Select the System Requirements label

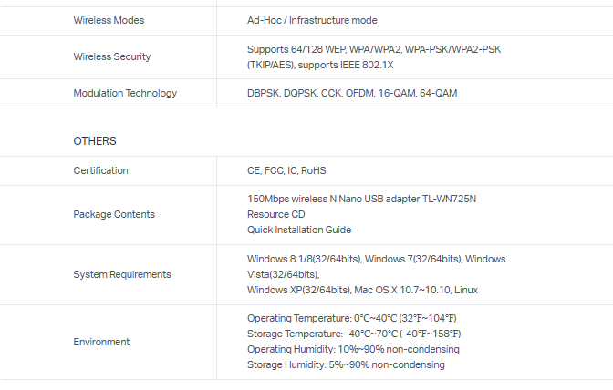(x=122, y=274)
